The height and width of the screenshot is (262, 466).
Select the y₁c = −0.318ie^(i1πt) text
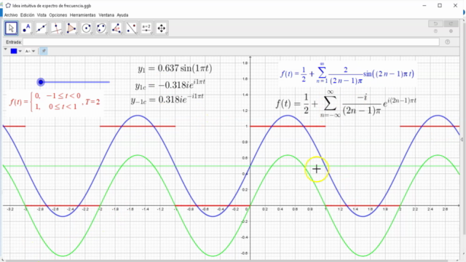pyautogui.click(x=170, y=84)
